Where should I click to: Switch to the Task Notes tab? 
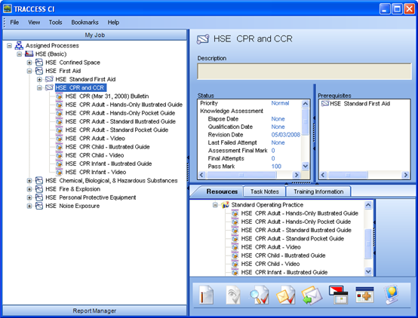tap(264, 191)
